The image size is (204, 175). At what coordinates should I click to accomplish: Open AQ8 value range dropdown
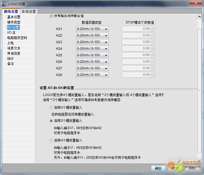tap(92, 75)
